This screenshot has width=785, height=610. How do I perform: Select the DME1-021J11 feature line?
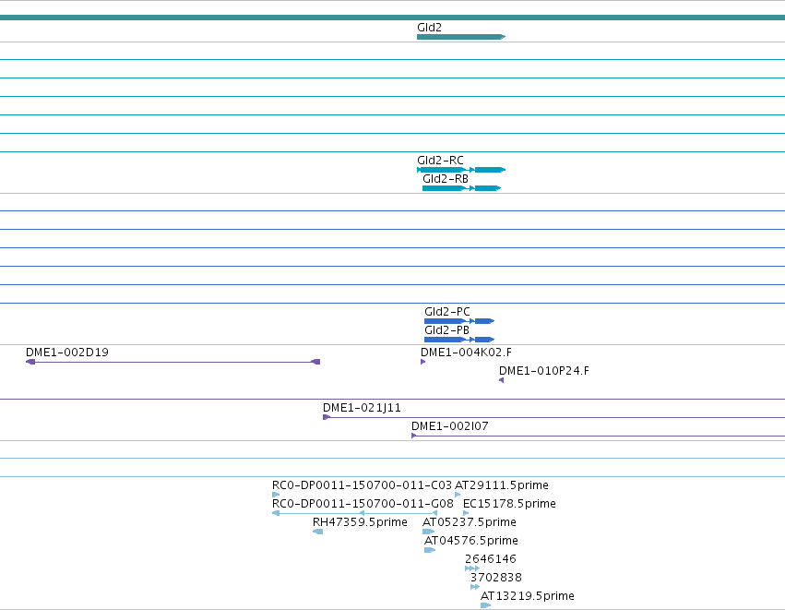(x=553, y=417)
